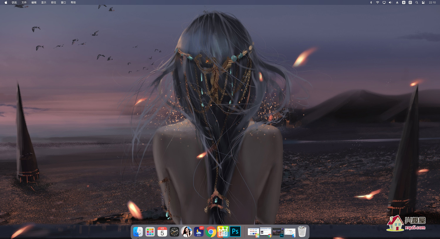
Task: Open the portrait avatar app in Dock
Action: click(187, 232)
